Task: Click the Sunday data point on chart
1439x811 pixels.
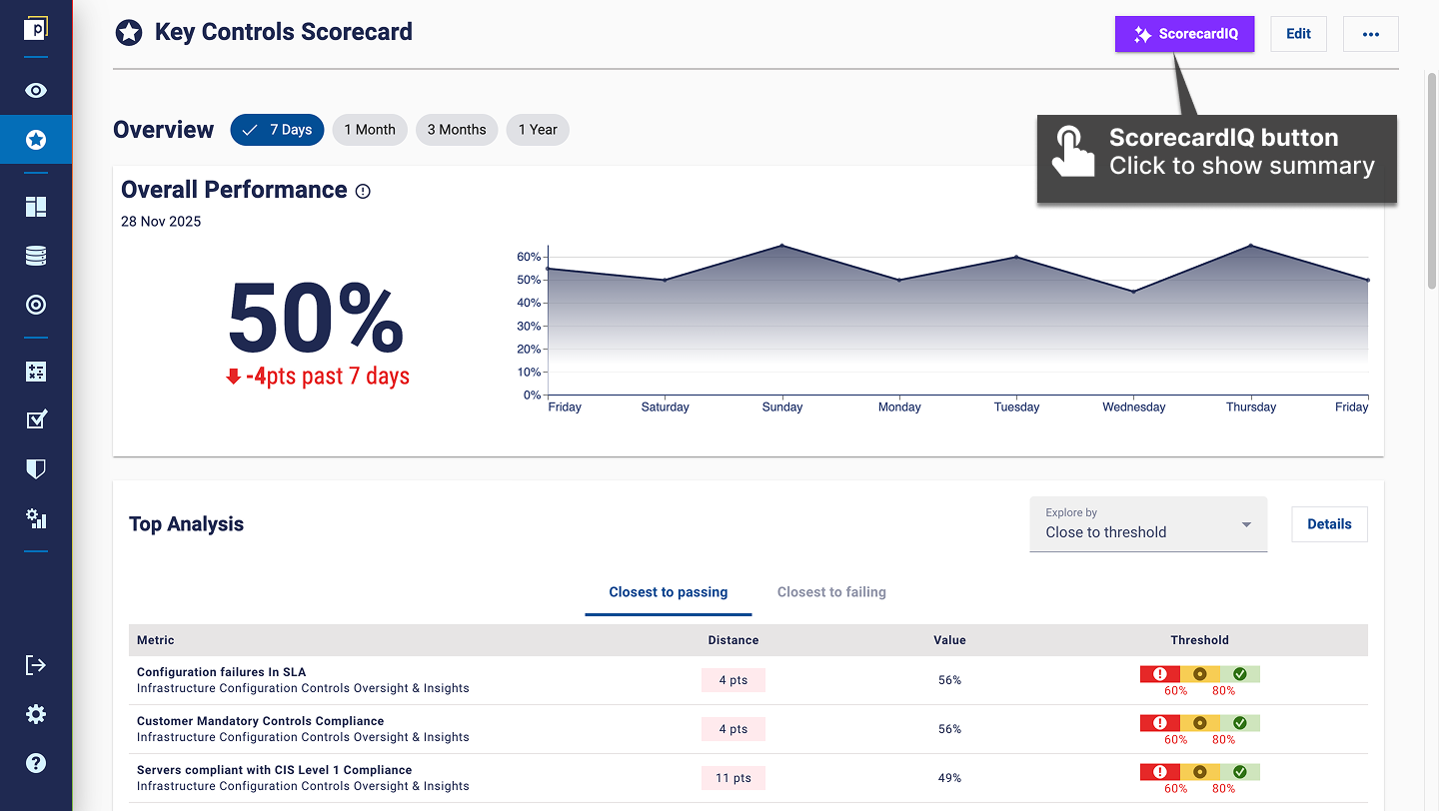Action: [782, 246]
